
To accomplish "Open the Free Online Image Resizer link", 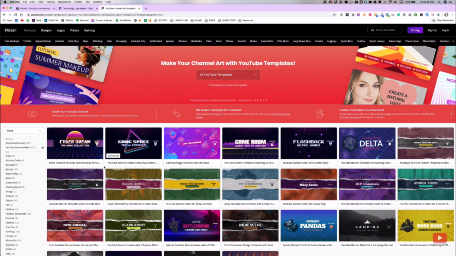I will (x=243, y=116).
